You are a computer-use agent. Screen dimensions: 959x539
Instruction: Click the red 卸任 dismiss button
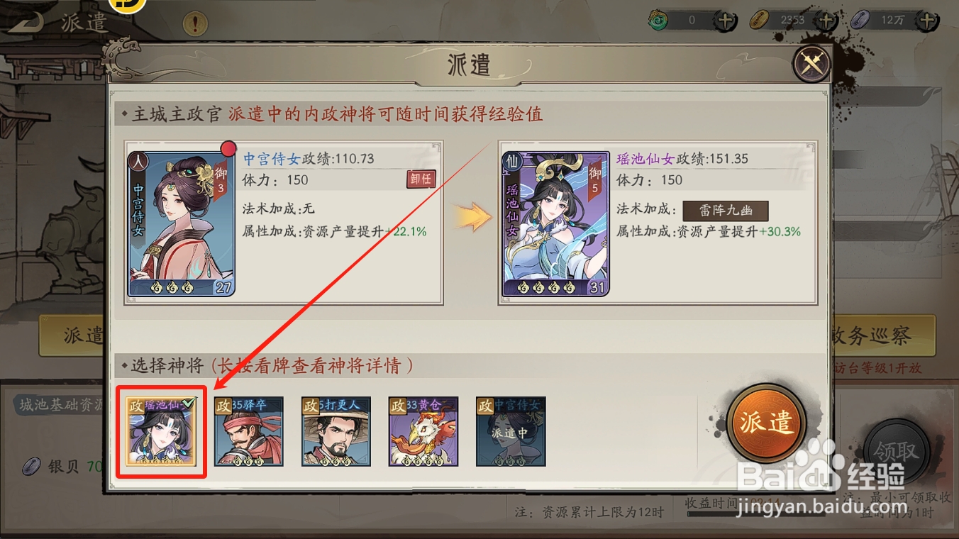click(421, 179)
